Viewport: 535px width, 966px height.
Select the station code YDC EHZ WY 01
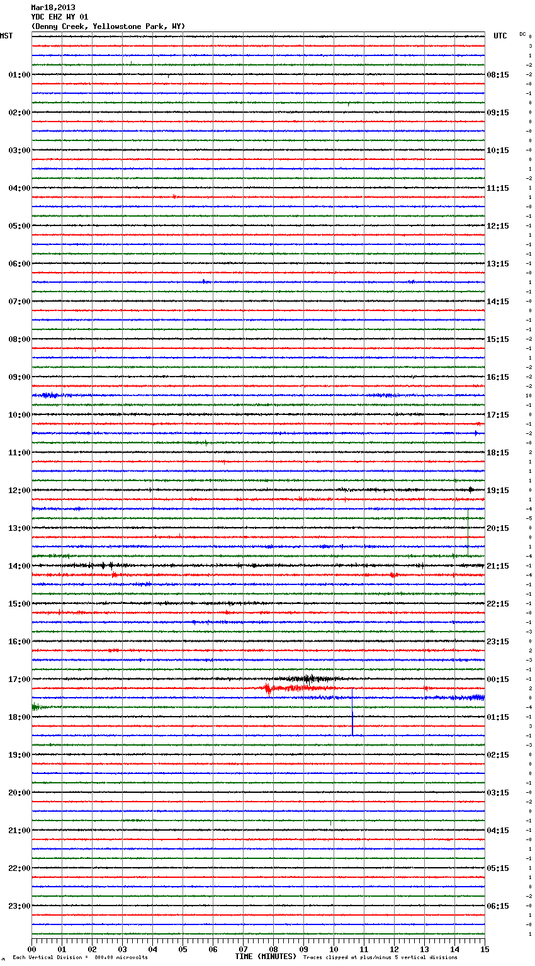tap(60, 17)
